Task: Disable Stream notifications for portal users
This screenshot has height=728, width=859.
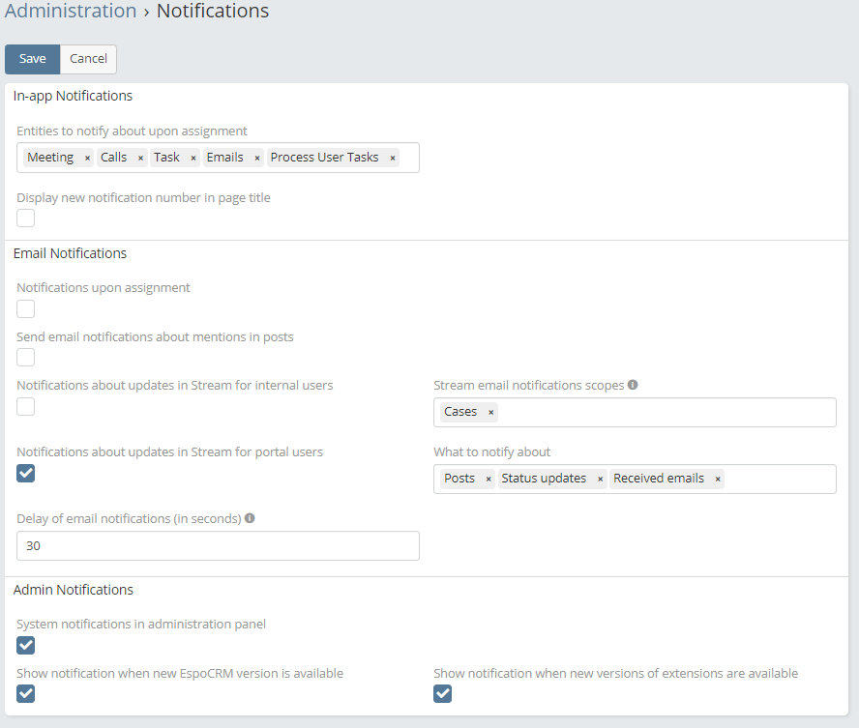Action: 26,473
